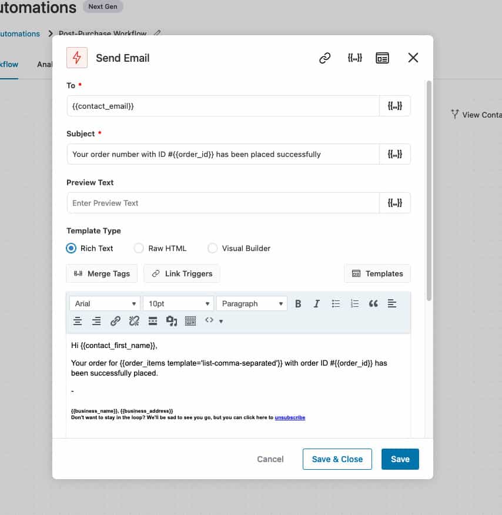The image size is (502, 515).
Task: Toggle the toolbar keyboard icon
Action: point(190,321)
